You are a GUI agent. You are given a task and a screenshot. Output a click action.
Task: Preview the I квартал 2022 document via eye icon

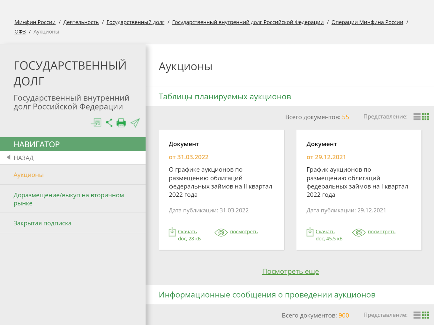coord(381,232)
